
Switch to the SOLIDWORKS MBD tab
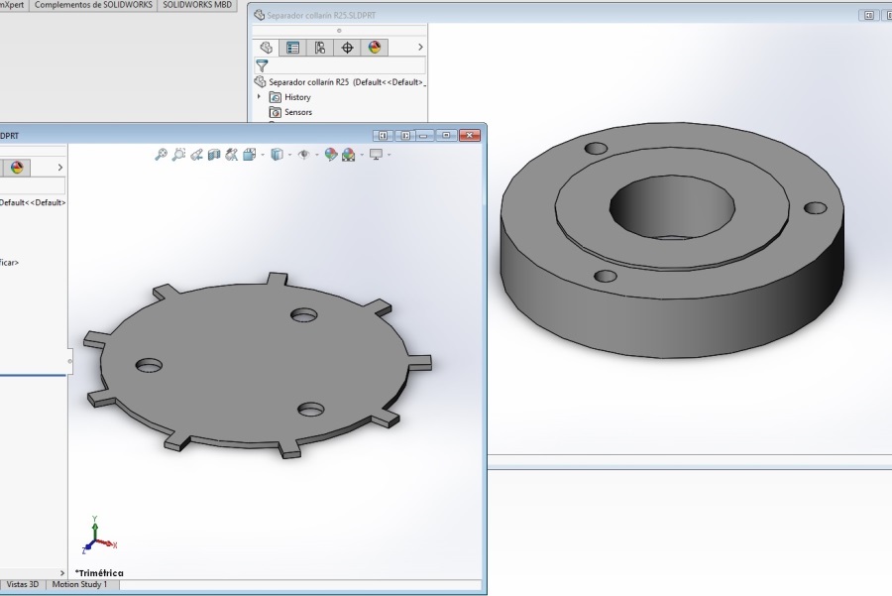tap(196, 5)
